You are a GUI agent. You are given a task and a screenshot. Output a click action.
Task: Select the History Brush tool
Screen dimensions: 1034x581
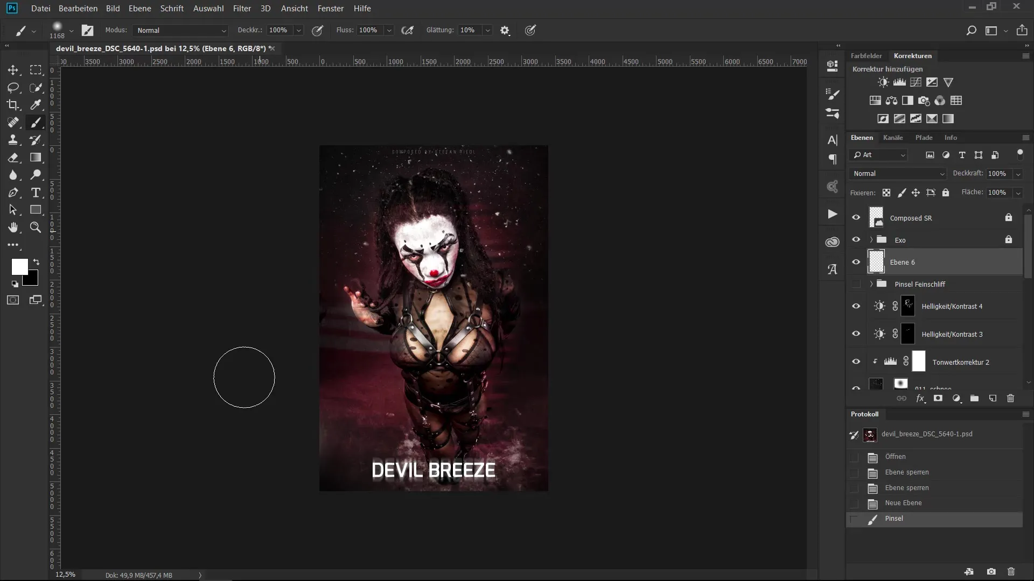point(36,140)
